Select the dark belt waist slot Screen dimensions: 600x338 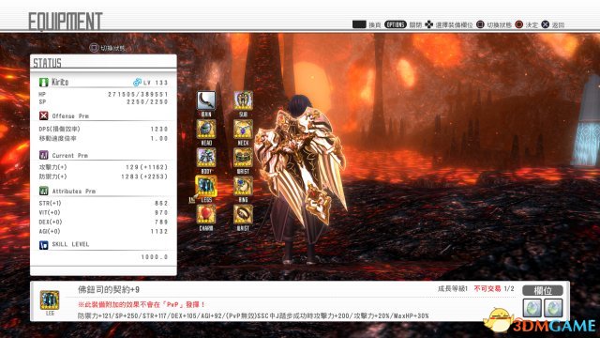coord(243,214)
